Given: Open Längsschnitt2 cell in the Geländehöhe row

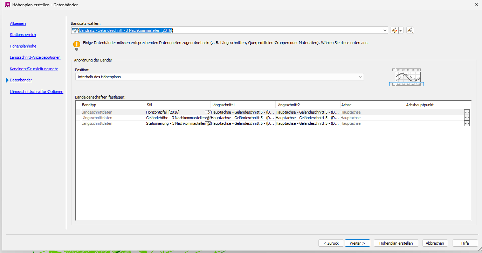Looking at the screenshot, I should (x=308, y=118).
